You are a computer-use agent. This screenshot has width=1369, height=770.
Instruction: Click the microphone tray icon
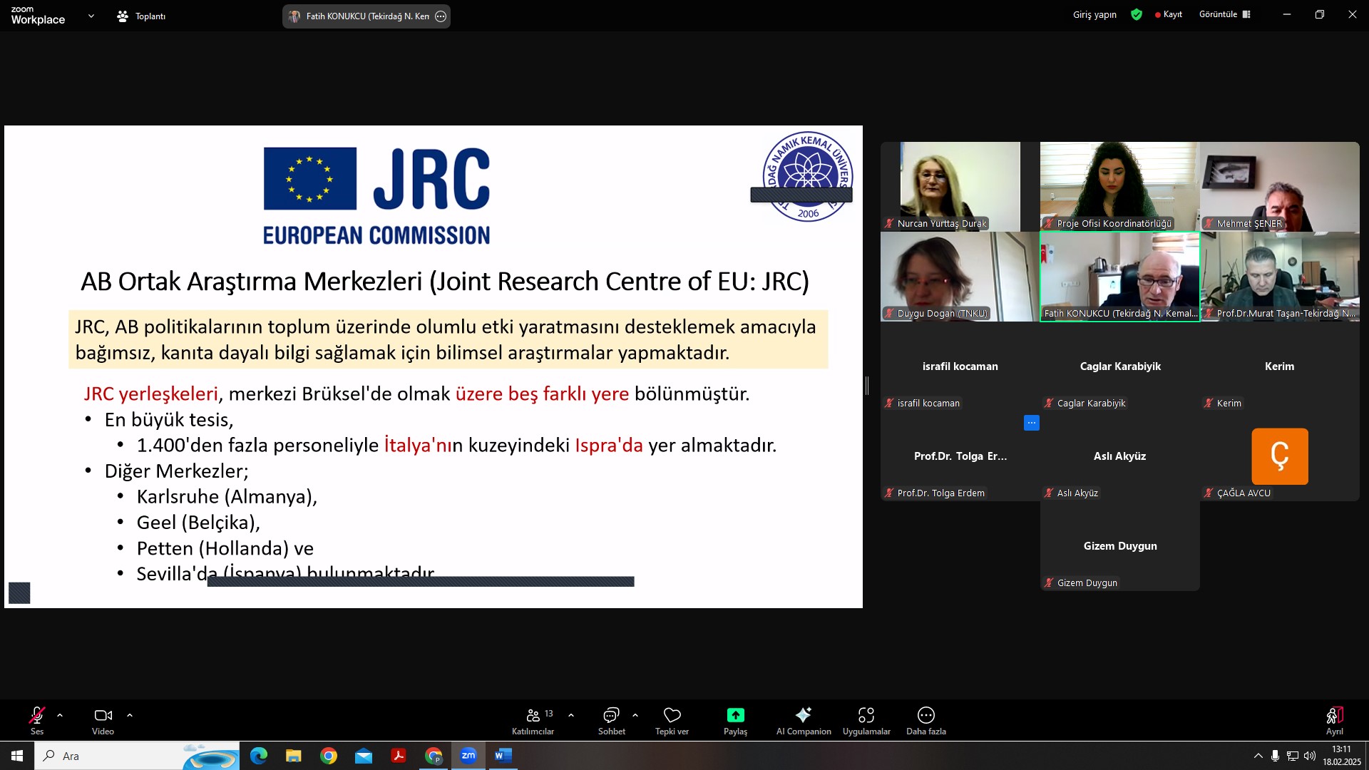(x=1275, y=756)
